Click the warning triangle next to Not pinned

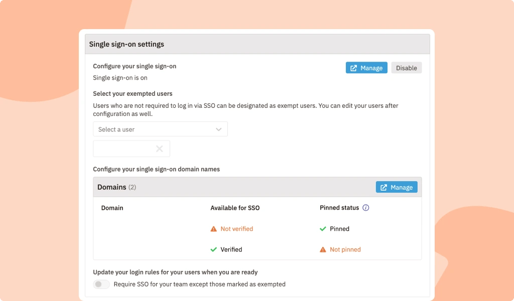point(323,249)
